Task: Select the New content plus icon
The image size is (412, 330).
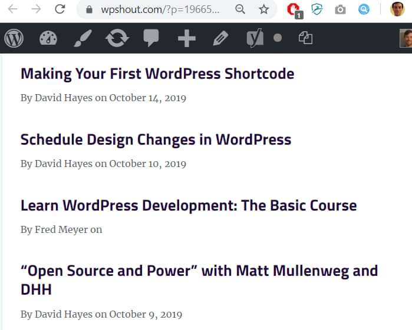Action: click(x=187, y=38)
